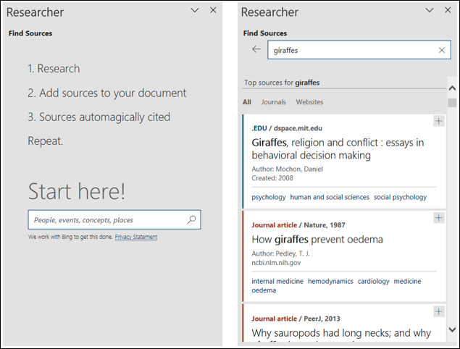460x349 pixels.
Task: Click the Author: Mochon, Daniel line
Action: click(287, 169)
